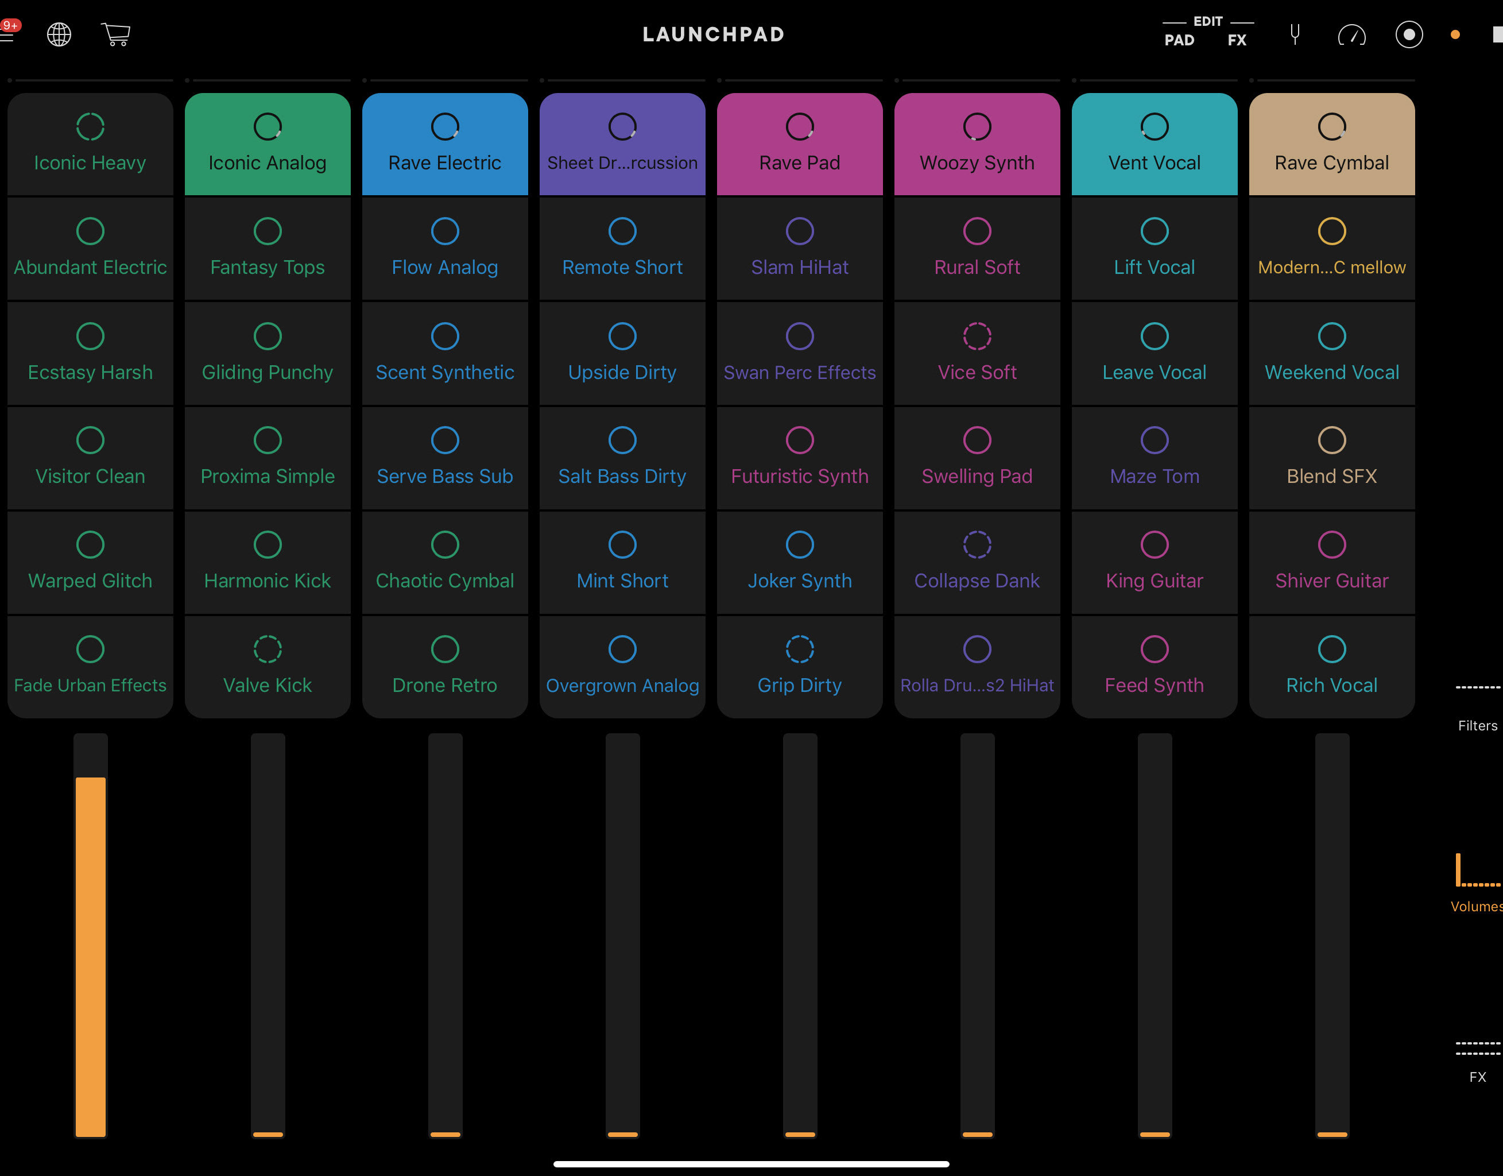
Task: Open the FX side panel
Action: [1478, 1062]
